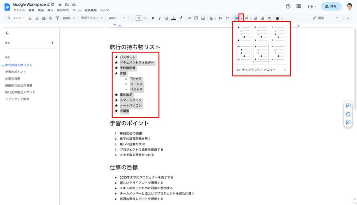This screenshot has width=357, height=205.
Task: Open version history clock icon
Action: pyautogui.click(x=288, y=6)
